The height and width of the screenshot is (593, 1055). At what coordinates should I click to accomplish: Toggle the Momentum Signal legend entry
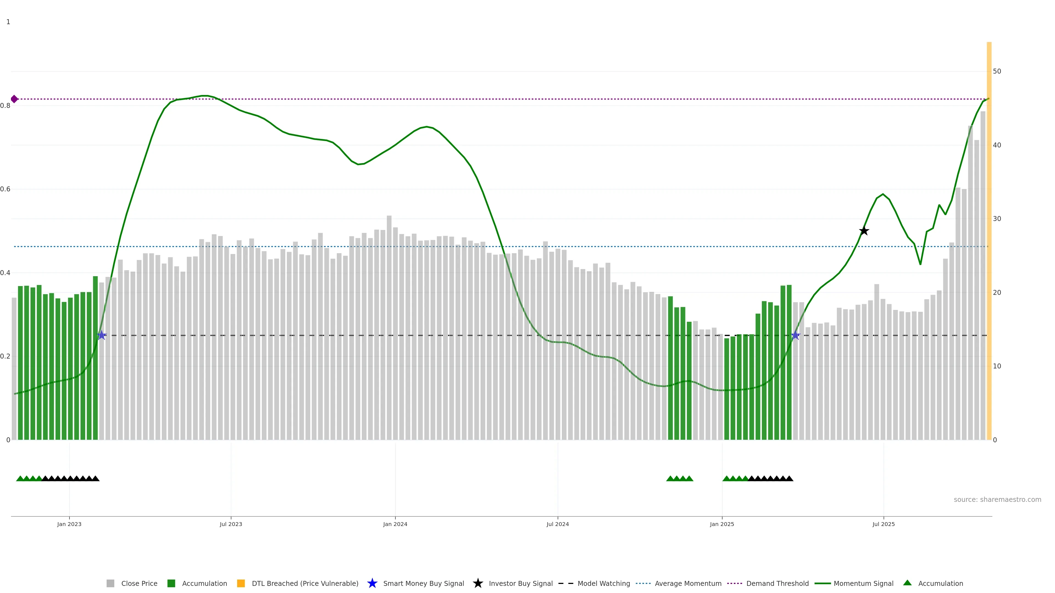[x=863, y=583]
